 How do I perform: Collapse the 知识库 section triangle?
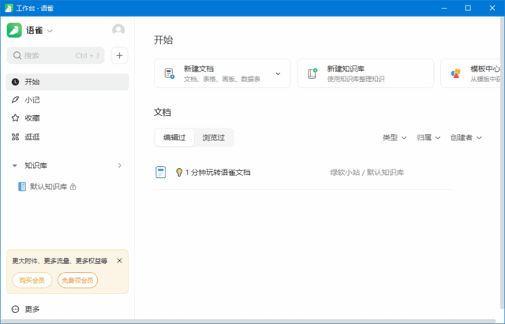tap(14, 166)
